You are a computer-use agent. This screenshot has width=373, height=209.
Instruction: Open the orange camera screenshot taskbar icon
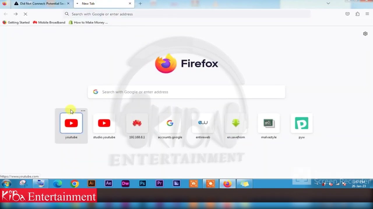(x=193, y=183)
